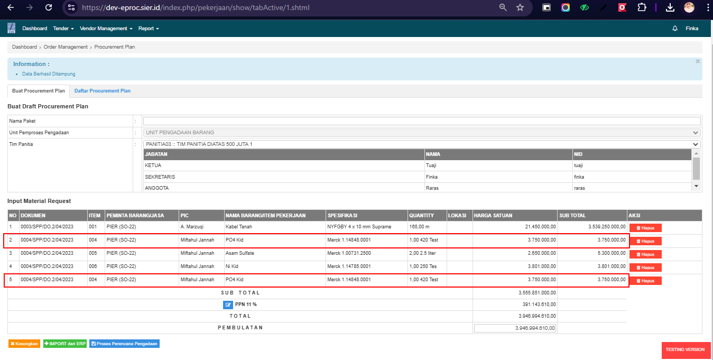Open the notification bell icon

click(675, 29)
